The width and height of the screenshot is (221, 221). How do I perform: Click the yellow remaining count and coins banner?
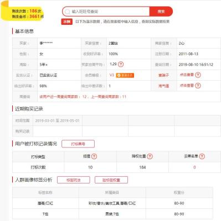(23, 13)
